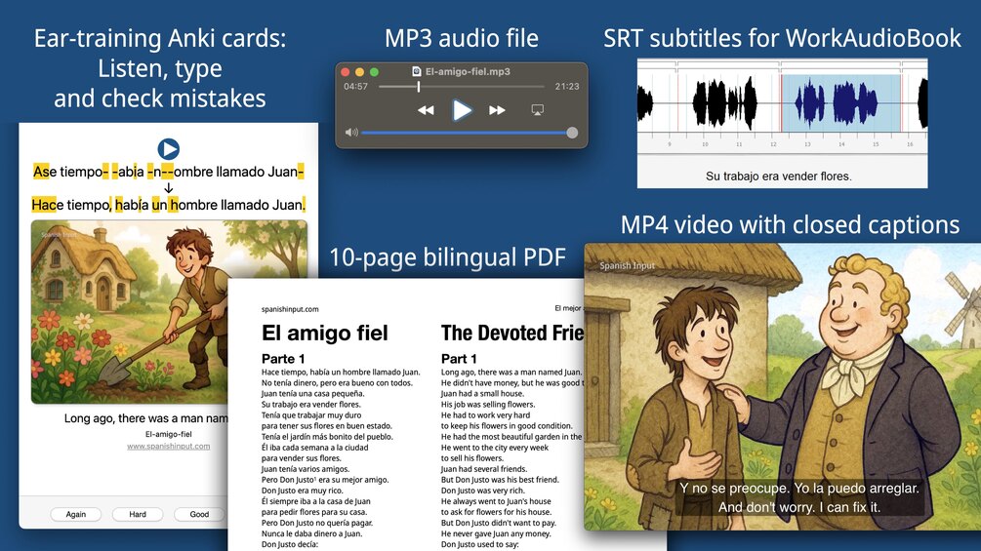Click the black waveform segment before selection
Screen dimensions: 981x551
coord(724,103)
